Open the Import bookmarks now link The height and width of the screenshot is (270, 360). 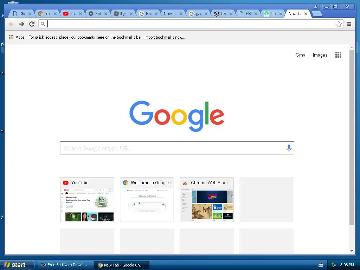165,37
